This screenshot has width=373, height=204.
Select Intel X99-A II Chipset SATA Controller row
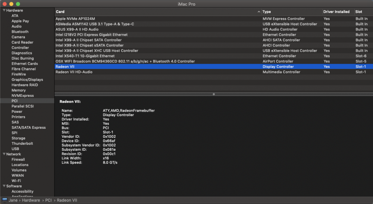[214, 40]
